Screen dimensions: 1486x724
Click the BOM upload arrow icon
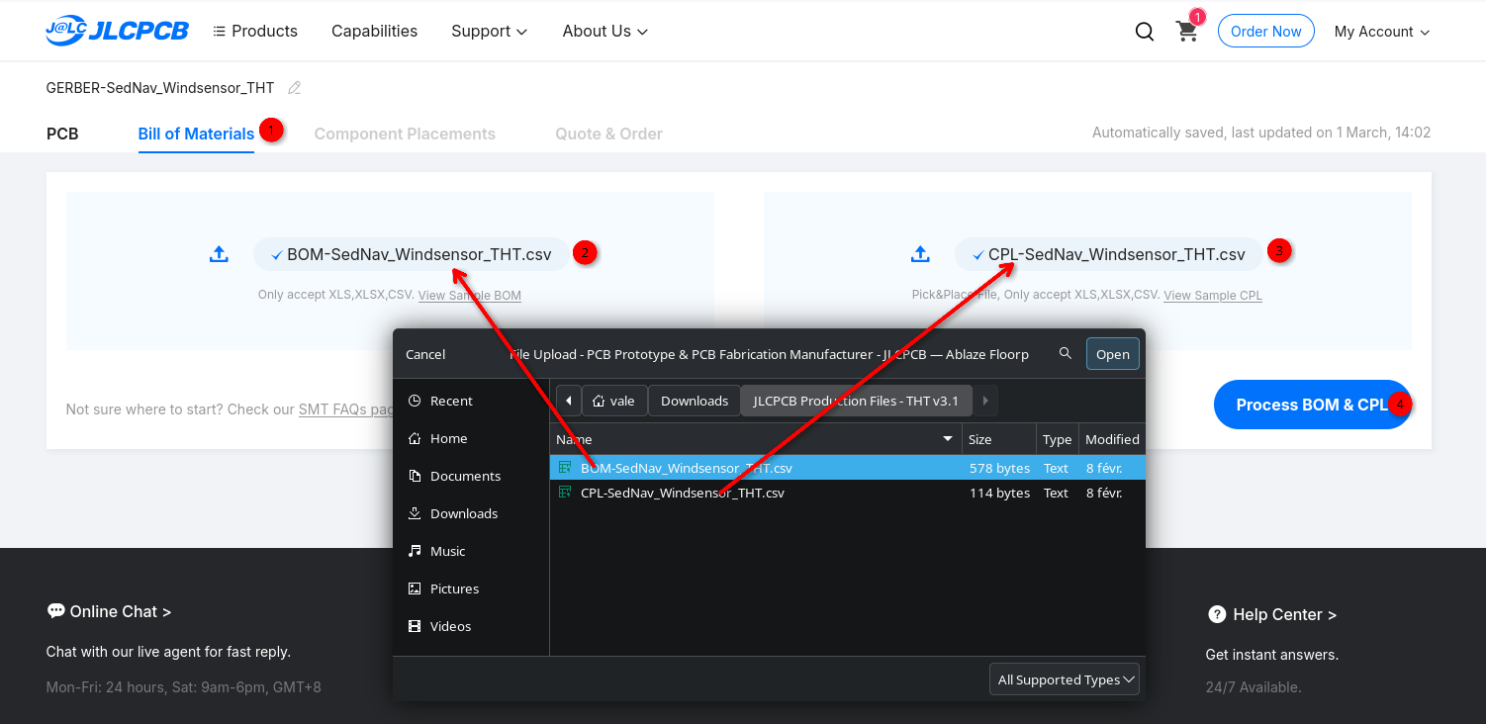(x=219, y=254)
